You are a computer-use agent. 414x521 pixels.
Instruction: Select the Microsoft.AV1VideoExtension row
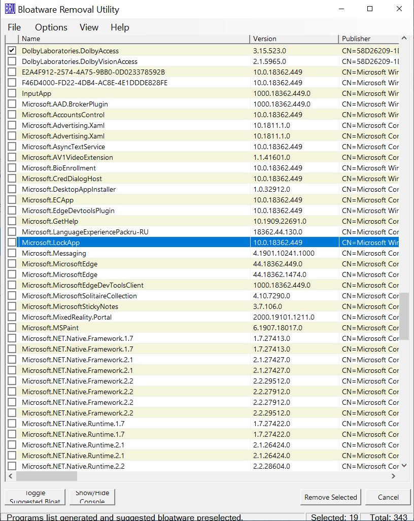point(202,157)
